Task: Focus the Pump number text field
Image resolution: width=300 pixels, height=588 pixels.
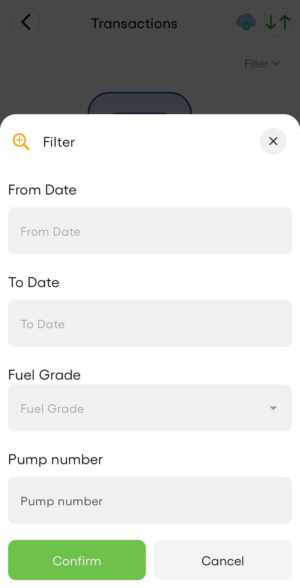Action: point(150,500)
